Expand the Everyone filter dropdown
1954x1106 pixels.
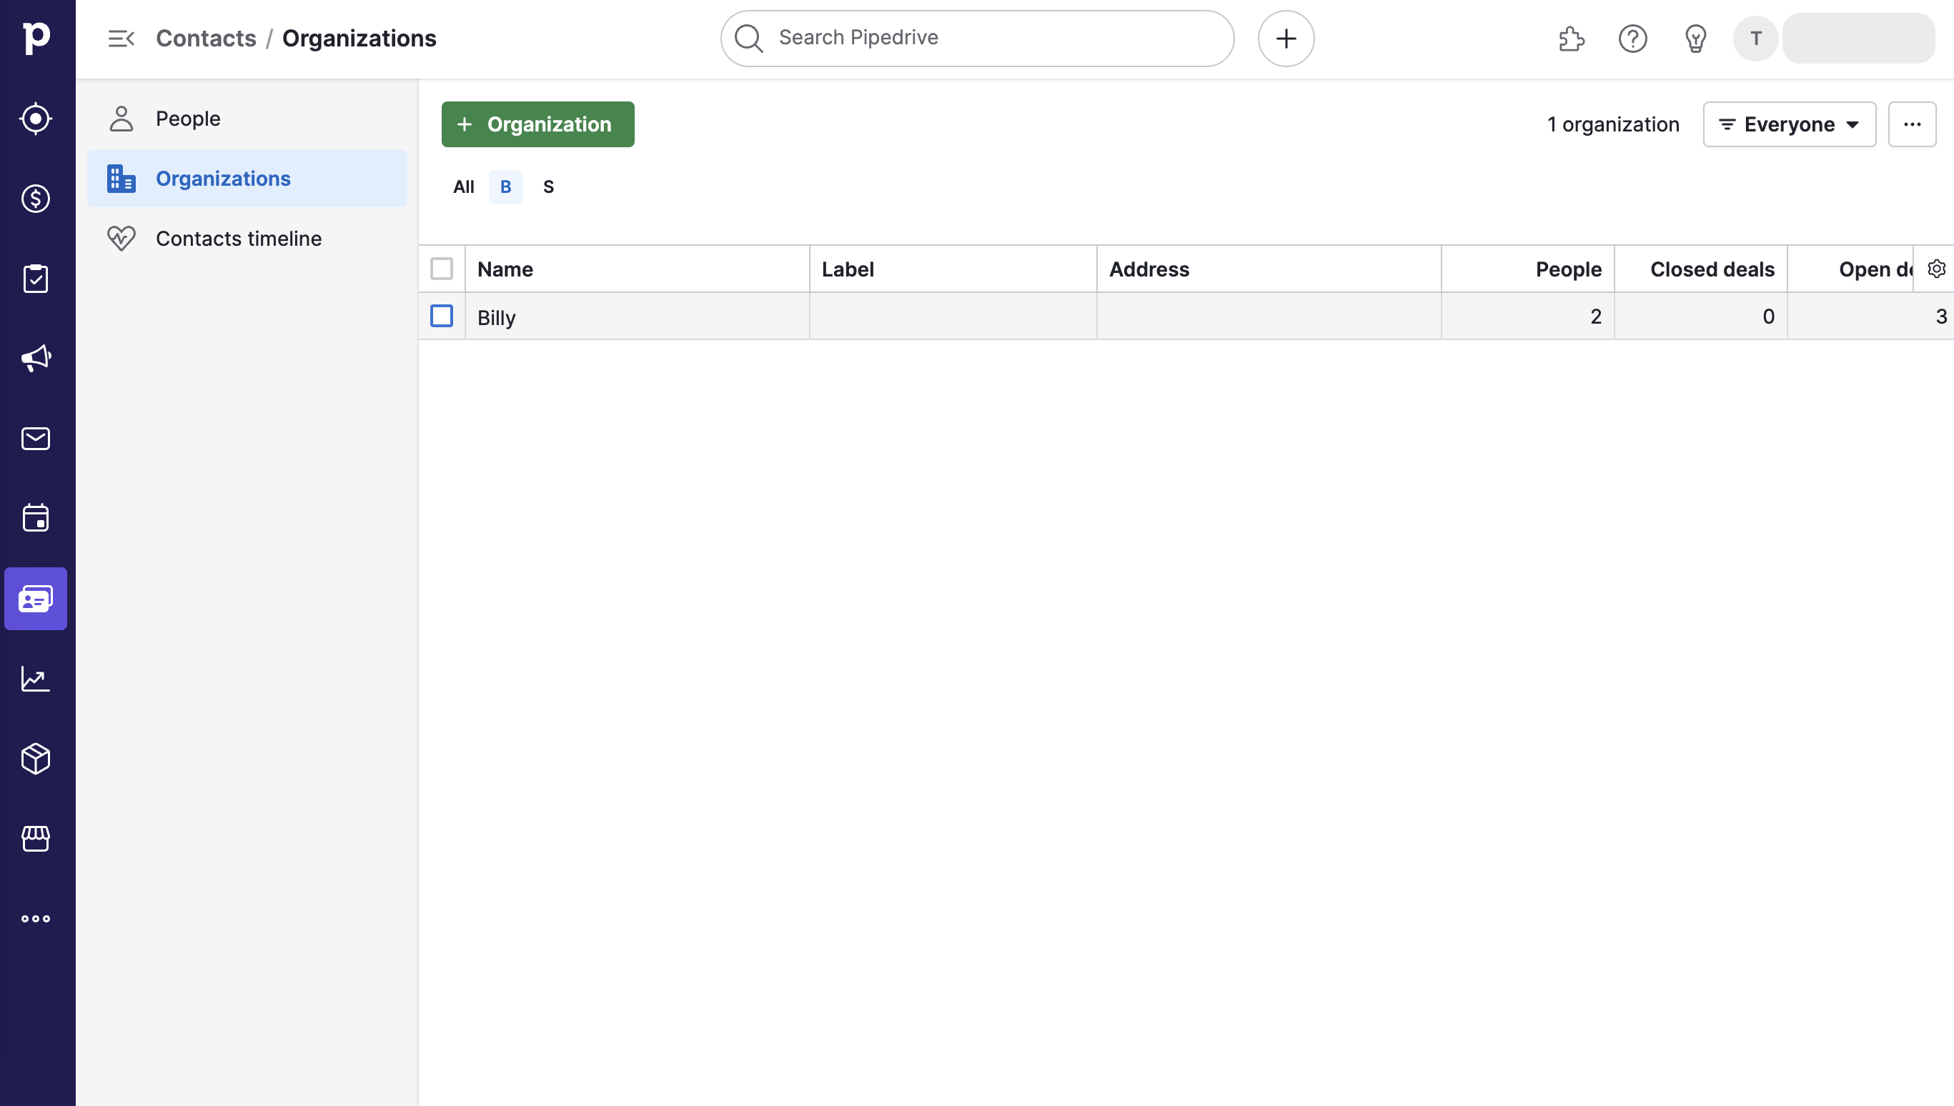pos(1788,124)
